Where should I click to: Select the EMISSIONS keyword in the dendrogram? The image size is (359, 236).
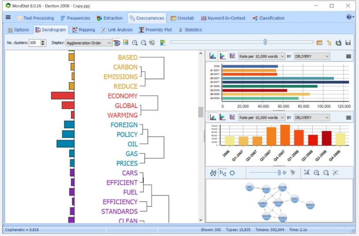point(121,77)
